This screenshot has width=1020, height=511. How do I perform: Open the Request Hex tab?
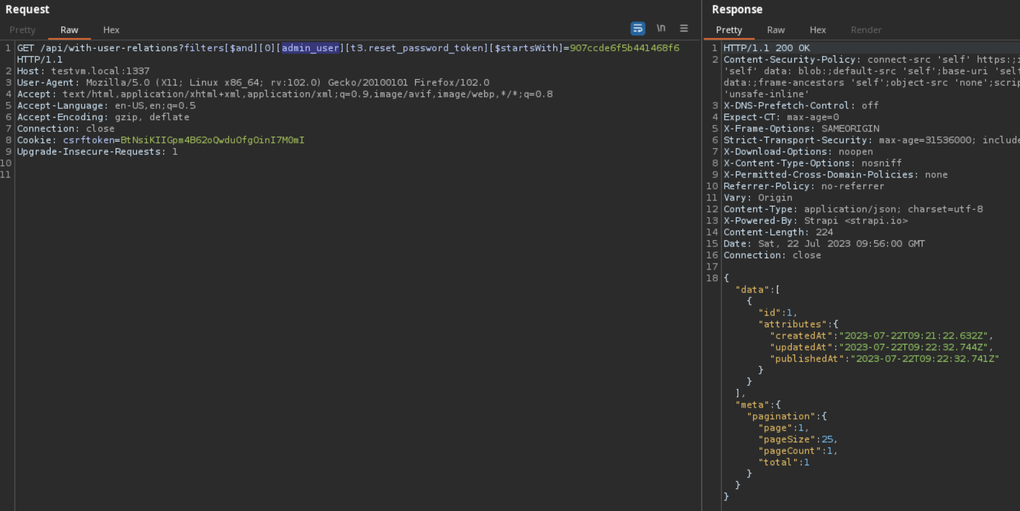(x=111, y=30)
